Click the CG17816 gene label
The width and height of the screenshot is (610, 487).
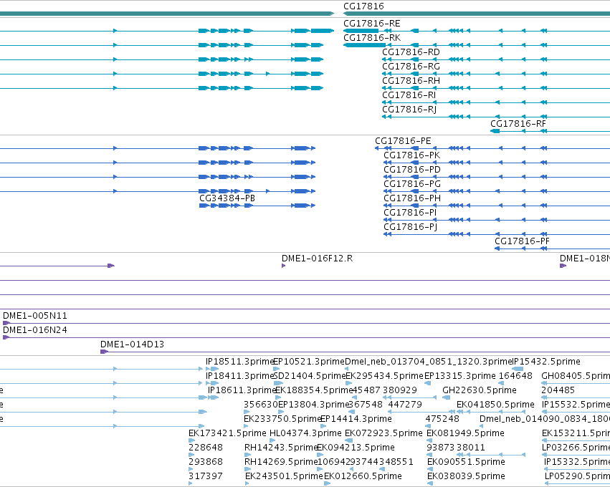[363, 6]
